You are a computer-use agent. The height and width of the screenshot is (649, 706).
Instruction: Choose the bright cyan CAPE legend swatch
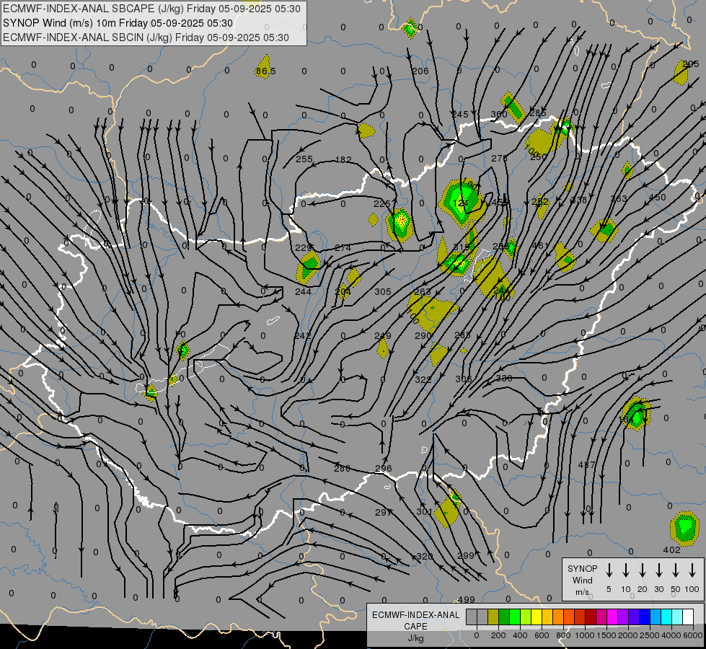(x=666, y=617)
